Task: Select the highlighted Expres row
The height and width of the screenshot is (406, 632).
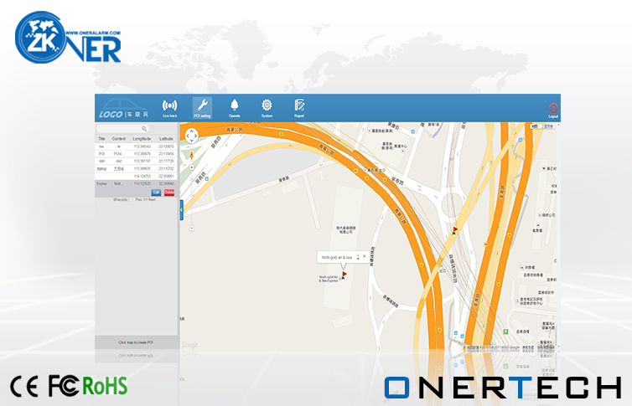Action: pyautogui.click(x=136, y=183)
